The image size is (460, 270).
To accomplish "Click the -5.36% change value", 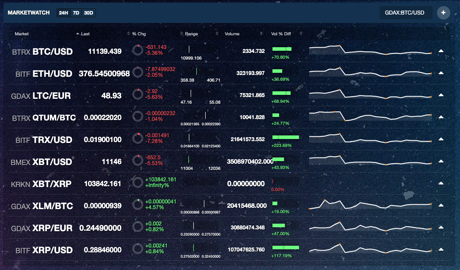I will (x=154, y=53).
